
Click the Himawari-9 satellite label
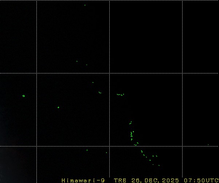[x=83, y=180]
